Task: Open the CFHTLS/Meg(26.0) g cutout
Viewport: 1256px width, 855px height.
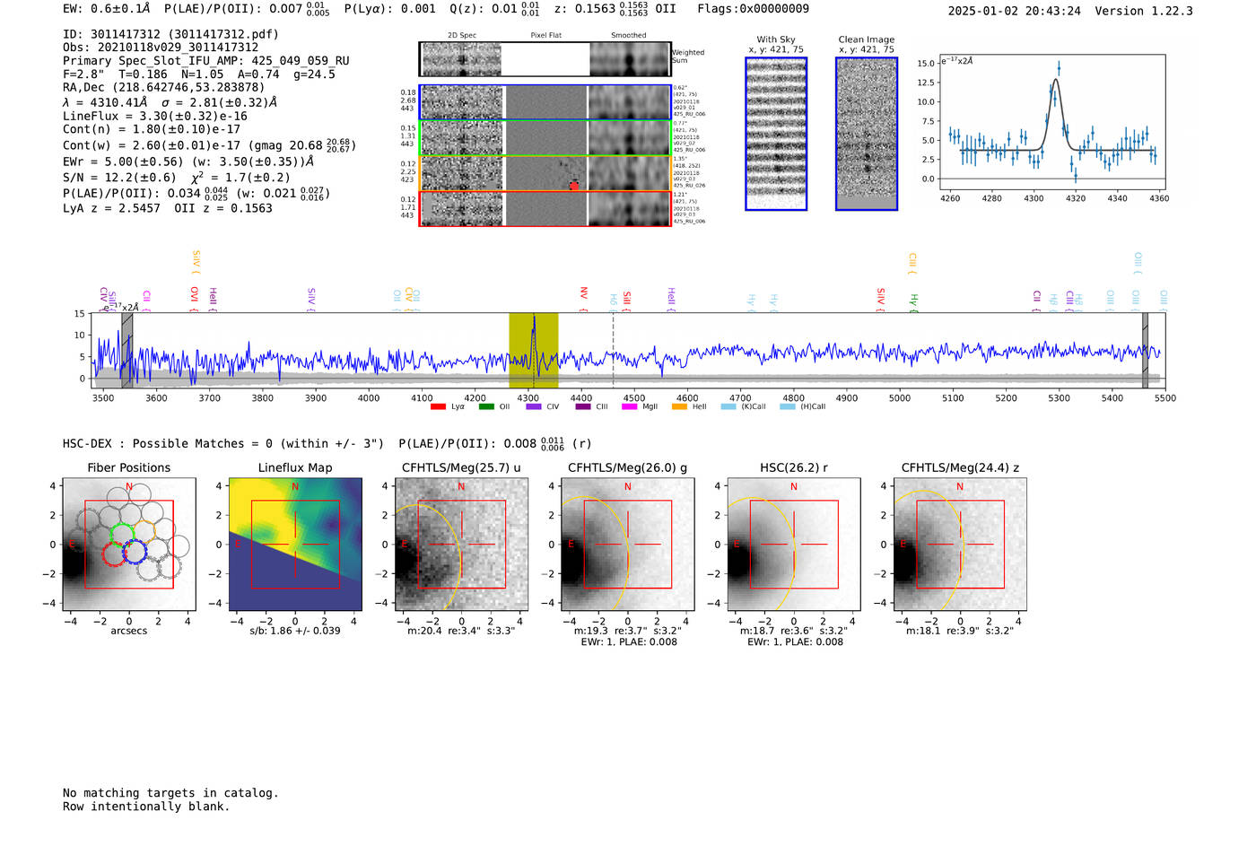Action: click(x=627, y=545)
